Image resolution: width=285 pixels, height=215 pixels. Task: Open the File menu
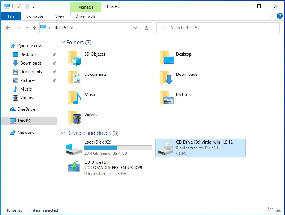tap(11, 16)
